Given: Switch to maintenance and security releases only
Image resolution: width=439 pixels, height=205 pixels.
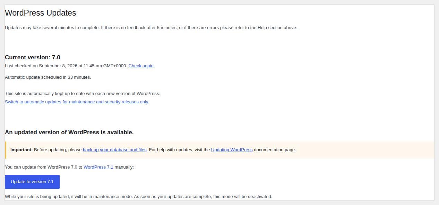Looking at the screenshot, I should pyautogui.click(x=77, y=102).
